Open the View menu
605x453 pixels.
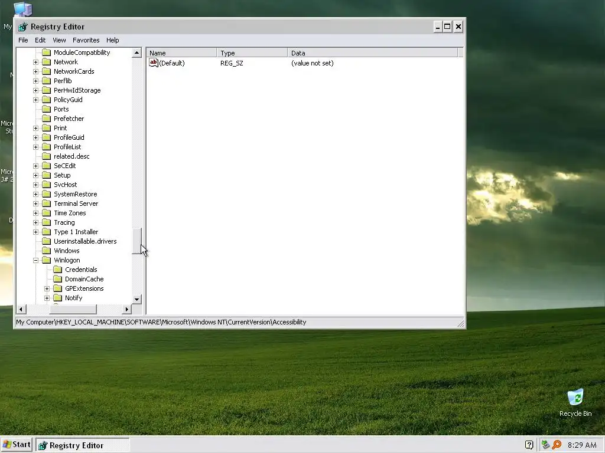(59, 40)
